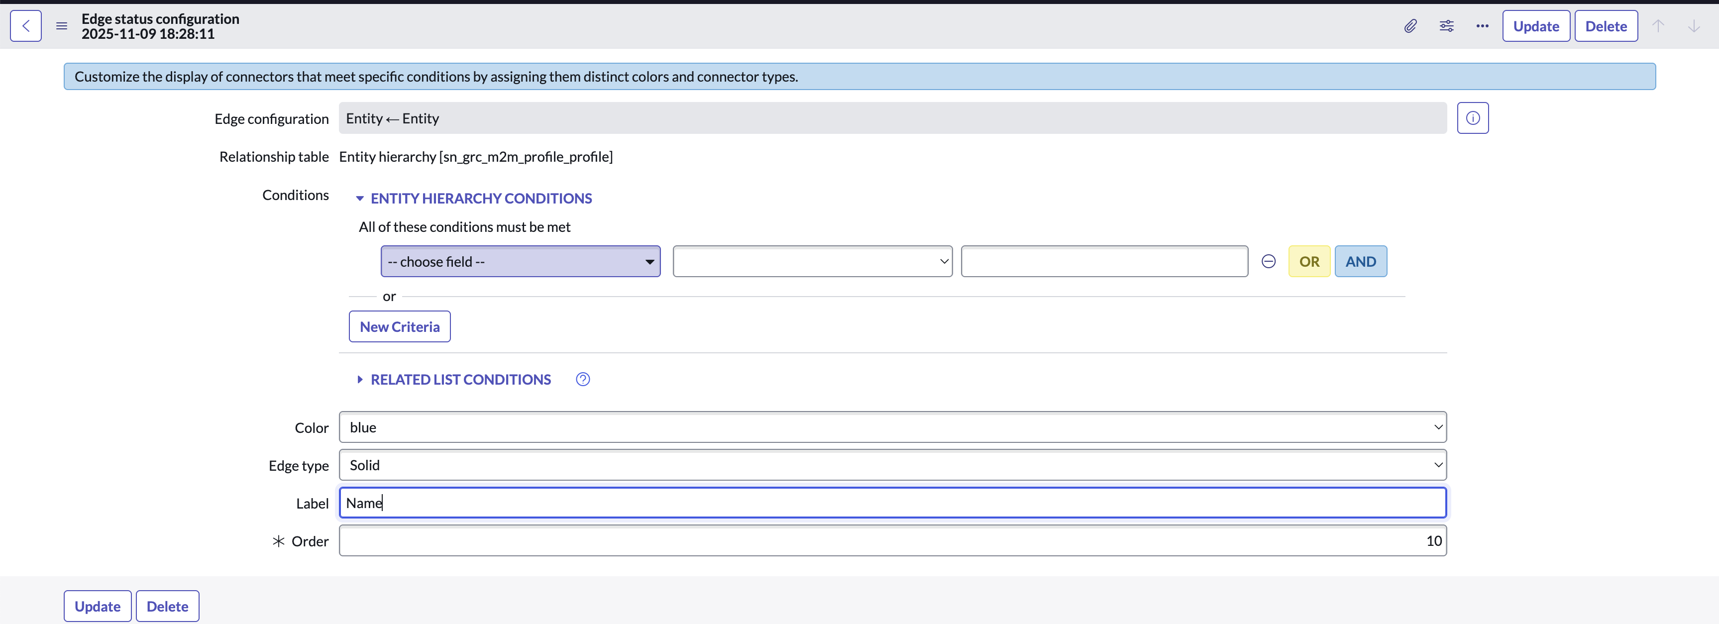Go back using the header back arrow
The height and width of the screenshot is (624, 1719).
[26, 26]
